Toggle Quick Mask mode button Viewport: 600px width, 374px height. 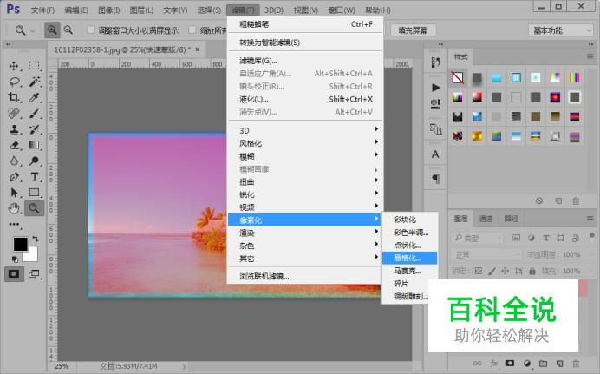[x=14, y=274]
